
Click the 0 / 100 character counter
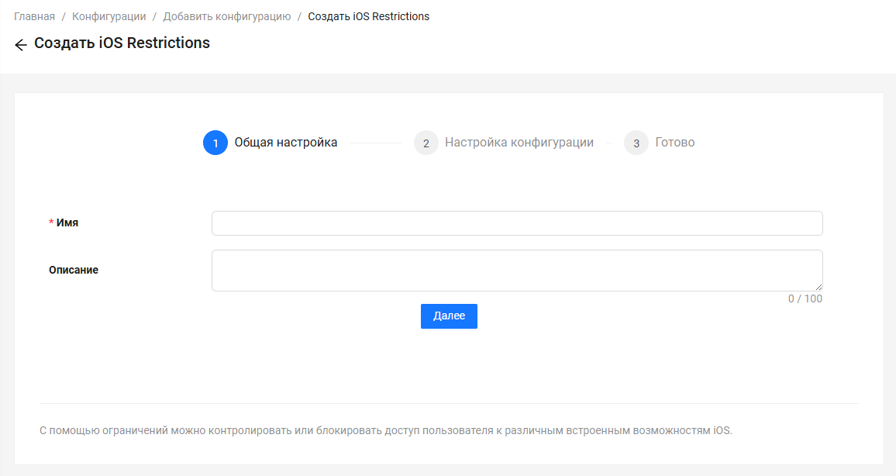tap(805, 299)
